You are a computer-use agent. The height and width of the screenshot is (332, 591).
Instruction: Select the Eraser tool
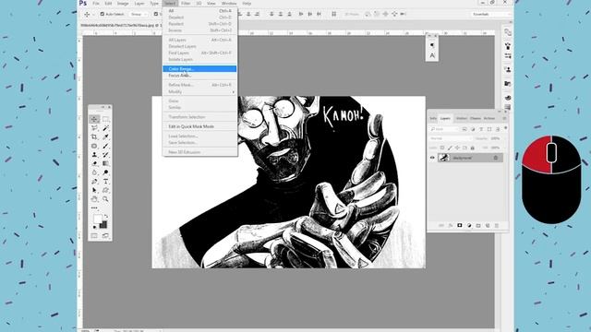tap(94, 163)
